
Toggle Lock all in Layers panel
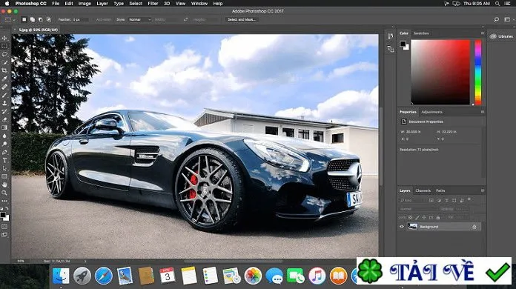click(438, 217)
